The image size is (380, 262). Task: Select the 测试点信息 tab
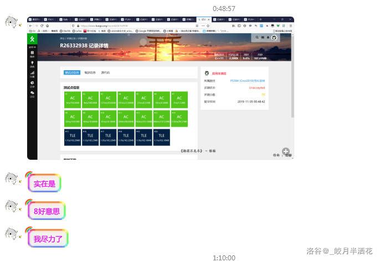72,72
